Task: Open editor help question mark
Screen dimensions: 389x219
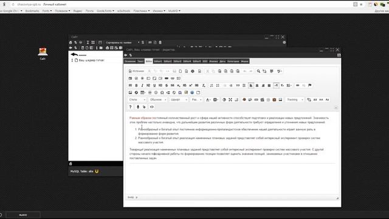Action: [x=130, y=107]
